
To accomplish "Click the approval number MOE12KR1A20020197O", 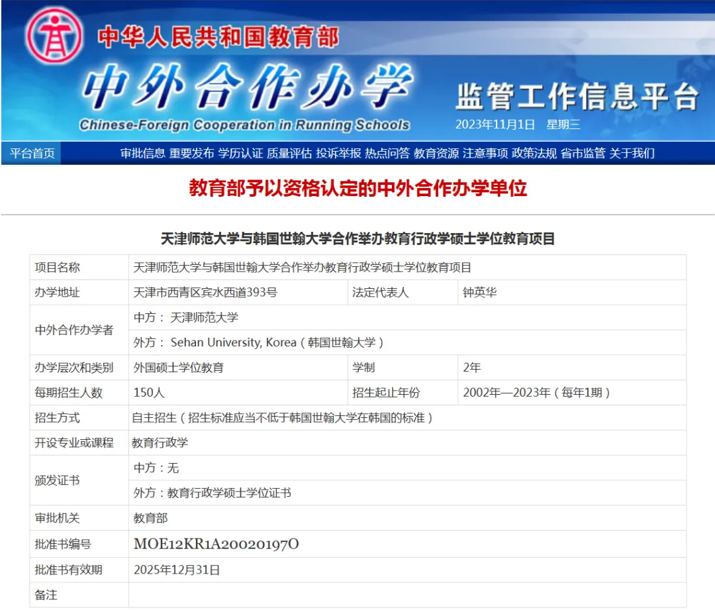I will [x=216, y=544].
